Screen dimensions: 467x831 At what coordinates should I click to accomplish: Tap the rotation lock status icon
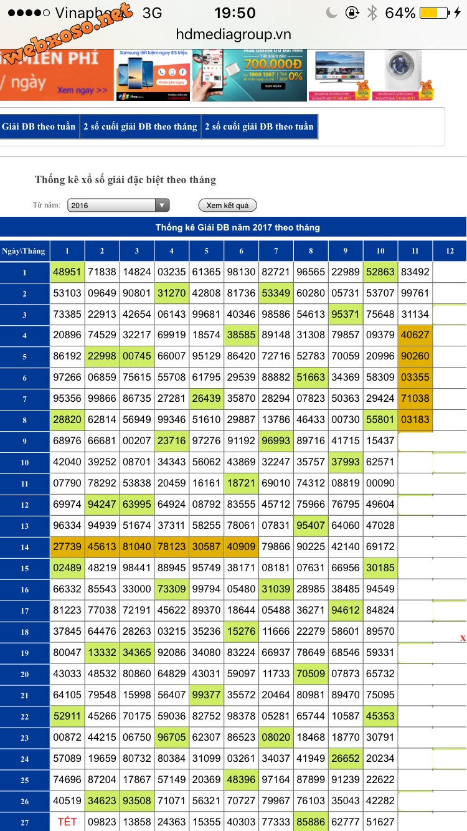pyautogui.click(x=352, y=13)
